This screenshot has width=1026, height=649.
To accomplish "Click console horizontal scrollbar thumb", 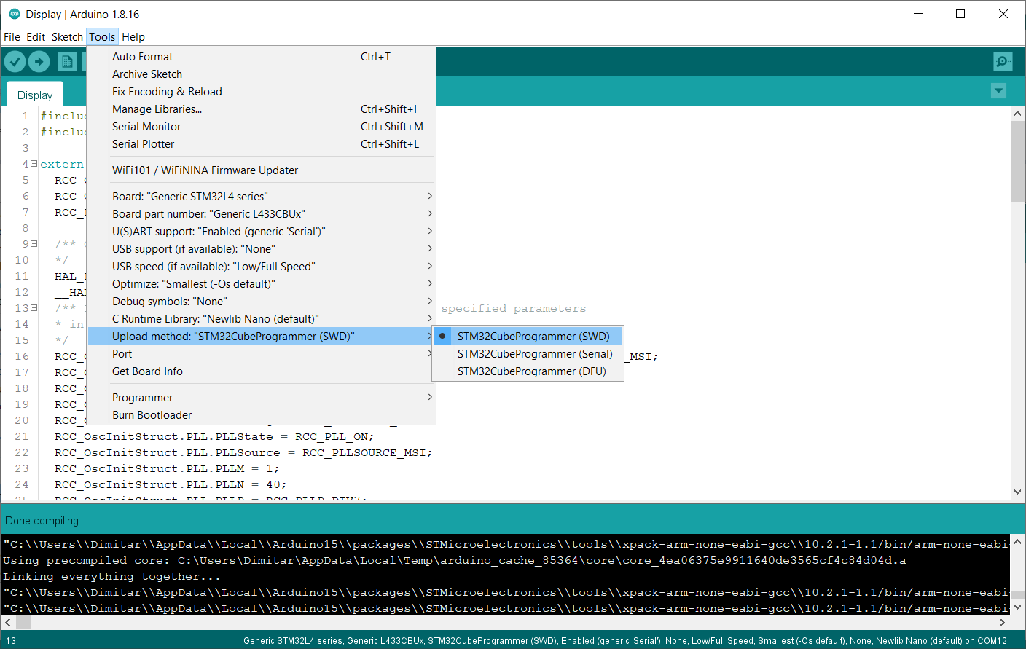I will (x=23, y=623).
